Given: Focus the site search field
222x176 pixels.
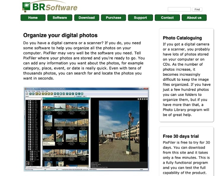Looking at the screenshot, I should [x=179, y=9].
